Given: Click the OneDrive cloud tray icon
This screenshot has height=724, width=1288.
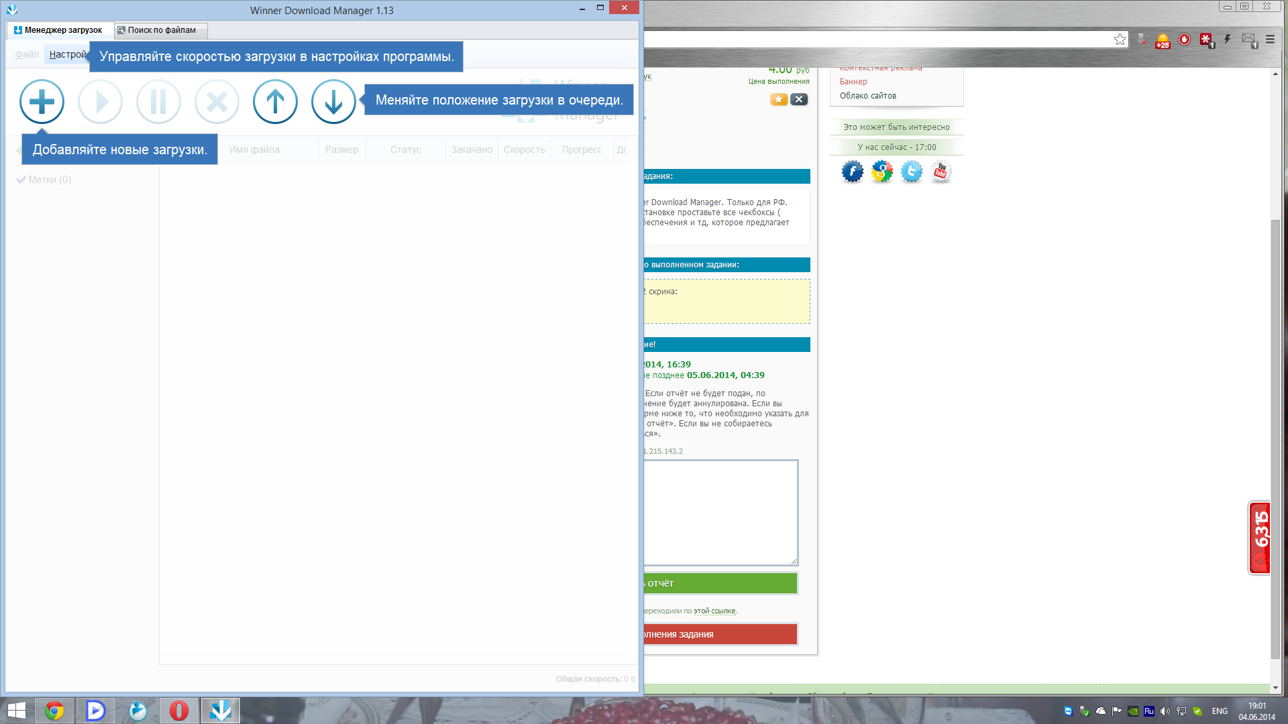Looking at the screenshot, I should tap(1101, 711).
